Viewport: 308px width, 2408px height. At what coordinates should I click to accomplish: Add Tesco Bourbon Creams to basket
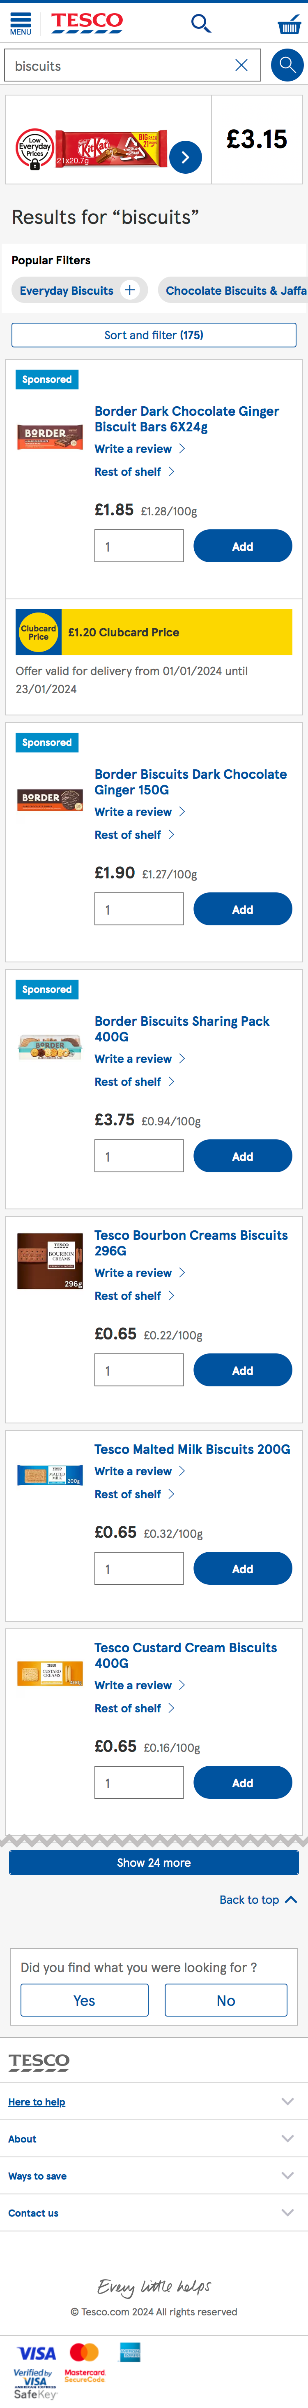point(243,1369)
